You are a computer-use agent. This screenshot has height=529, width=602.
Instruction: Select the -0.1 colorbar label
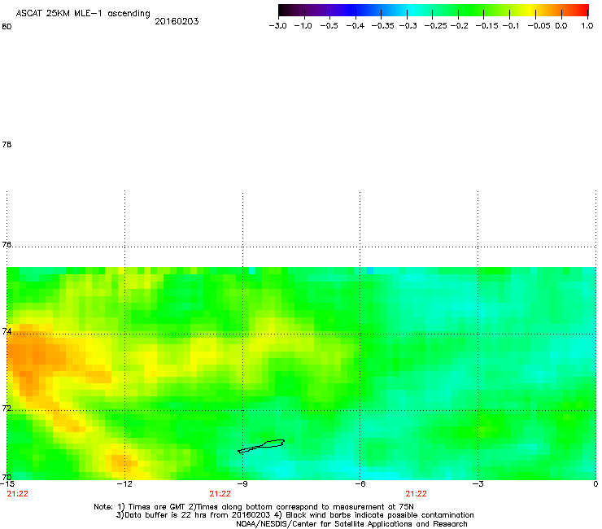pyautogui.click(x=511, y=26)
